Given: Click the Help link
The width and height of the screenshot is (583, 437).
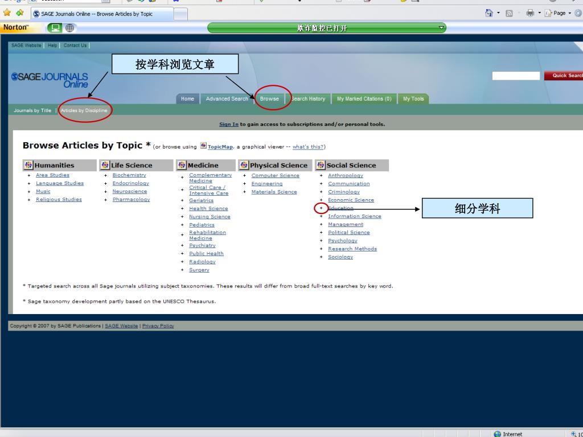Looking at the screenshot, I should click(52, 46).
